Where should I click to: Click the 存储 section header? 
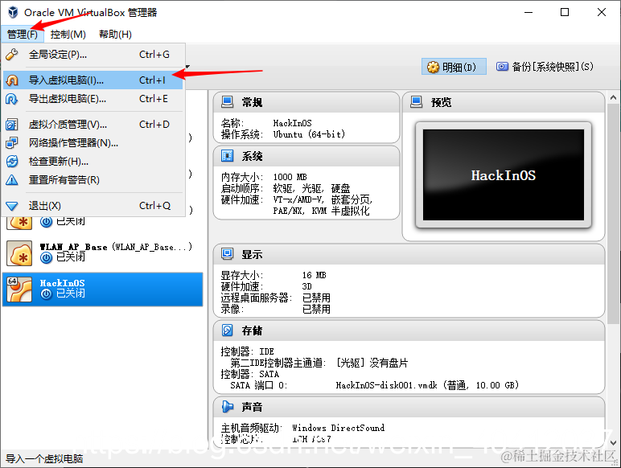pyautogui.click(x=409, y=331)
